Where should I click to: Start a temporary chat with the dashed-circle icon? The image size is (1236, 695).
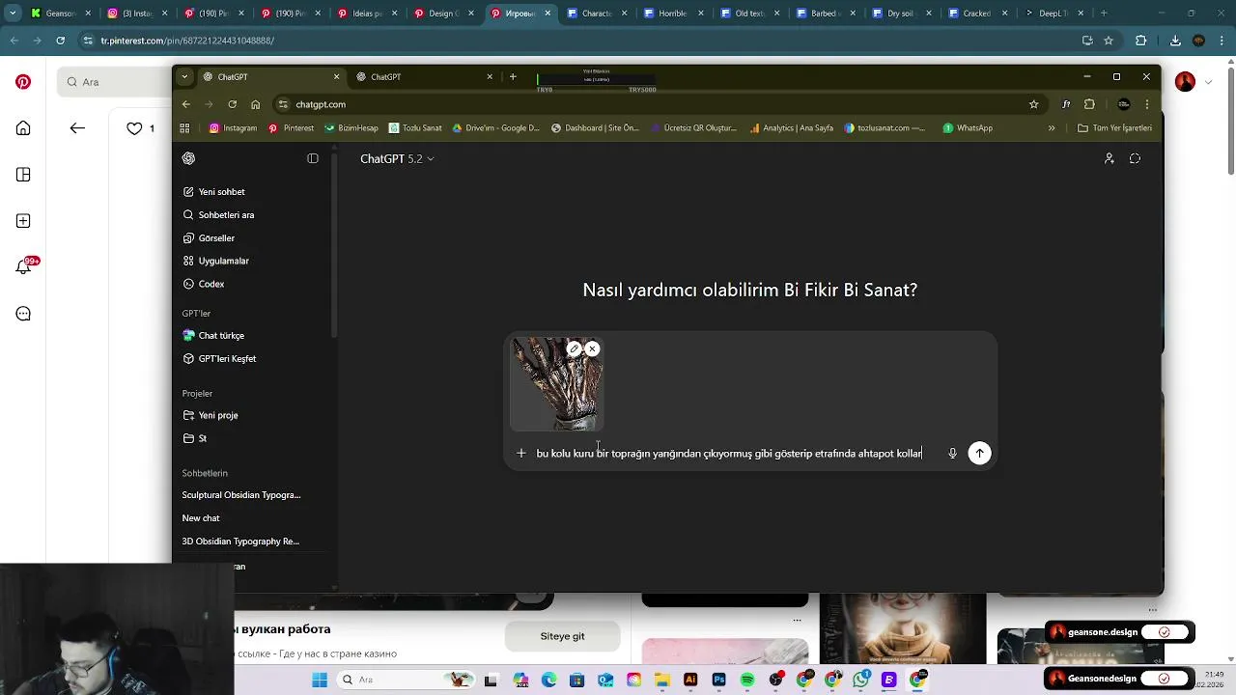(1136, 158)
